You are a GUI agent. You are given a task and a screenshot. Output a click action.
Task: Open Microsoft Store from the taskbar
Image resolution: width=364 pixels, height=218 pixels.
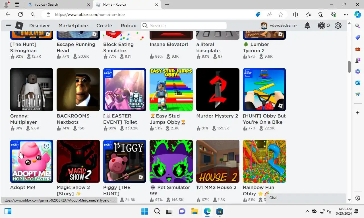pyautogui.click(x=219, y=211)
